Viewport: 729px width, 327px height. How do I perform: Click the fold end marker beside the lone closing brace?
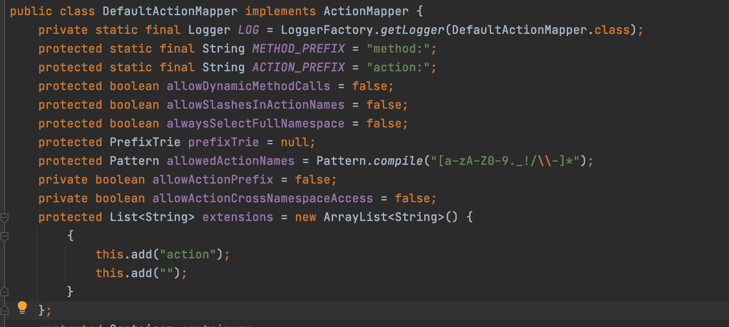point(4,292)
